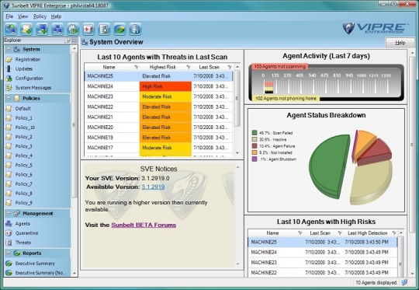This screenshot has height=290, width=419.
Task: Collapse the Management group
Action: click(9, 213)
